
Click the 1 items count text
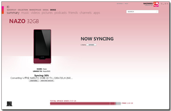tap(83, 45)
